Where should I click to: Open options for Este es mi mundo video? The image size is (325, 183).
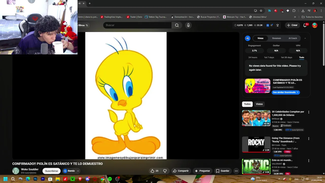pos(309,161)
